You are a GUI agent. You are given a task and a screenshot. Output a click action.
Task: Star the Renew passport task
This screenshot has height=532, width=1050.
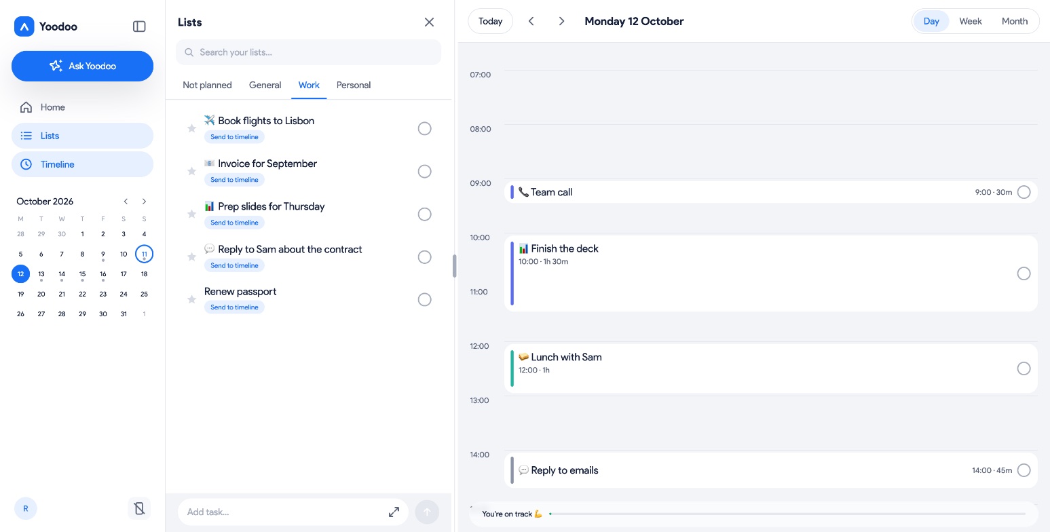tap(191, 299)
